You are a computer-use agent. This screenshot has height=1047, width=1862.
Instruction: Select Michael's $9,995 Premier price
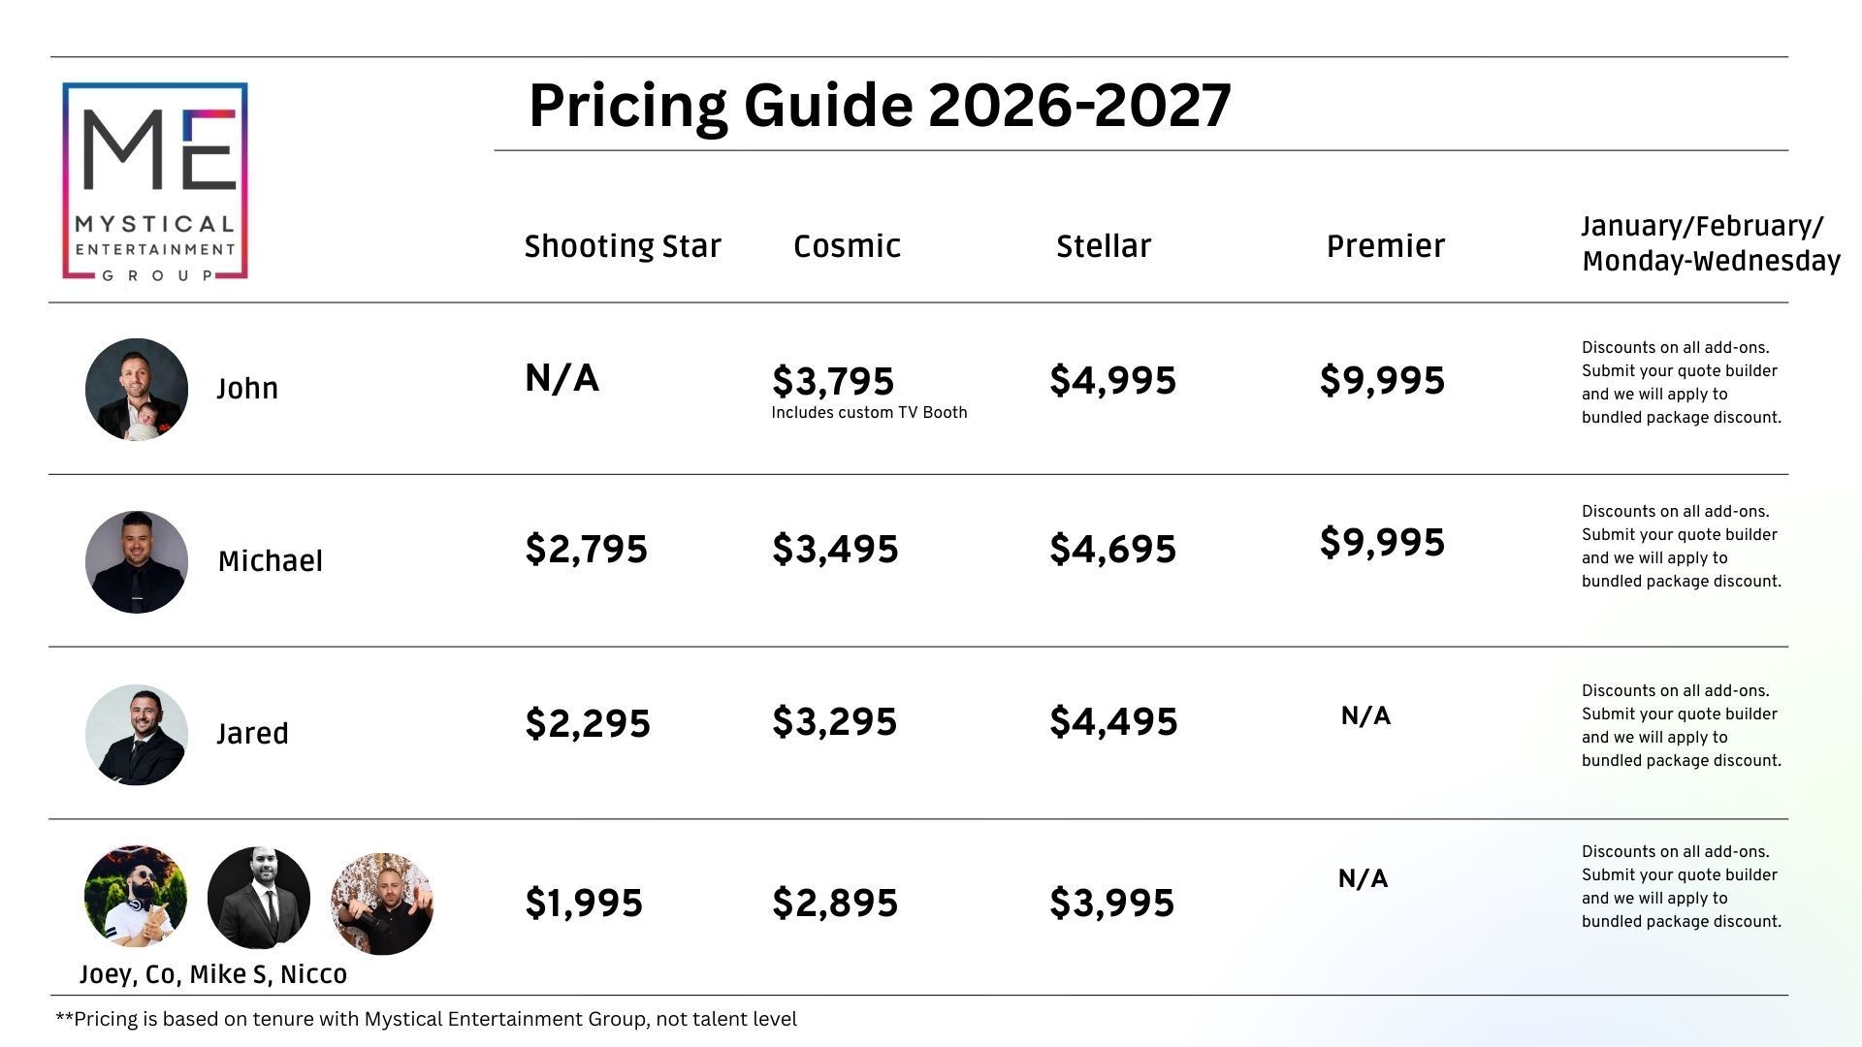click(1382, 542)
